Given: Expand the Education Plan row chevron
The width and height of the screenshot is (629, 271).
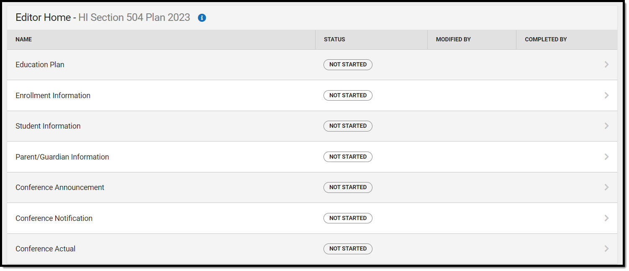Looking at the screenshot, I should pos(606,65).
